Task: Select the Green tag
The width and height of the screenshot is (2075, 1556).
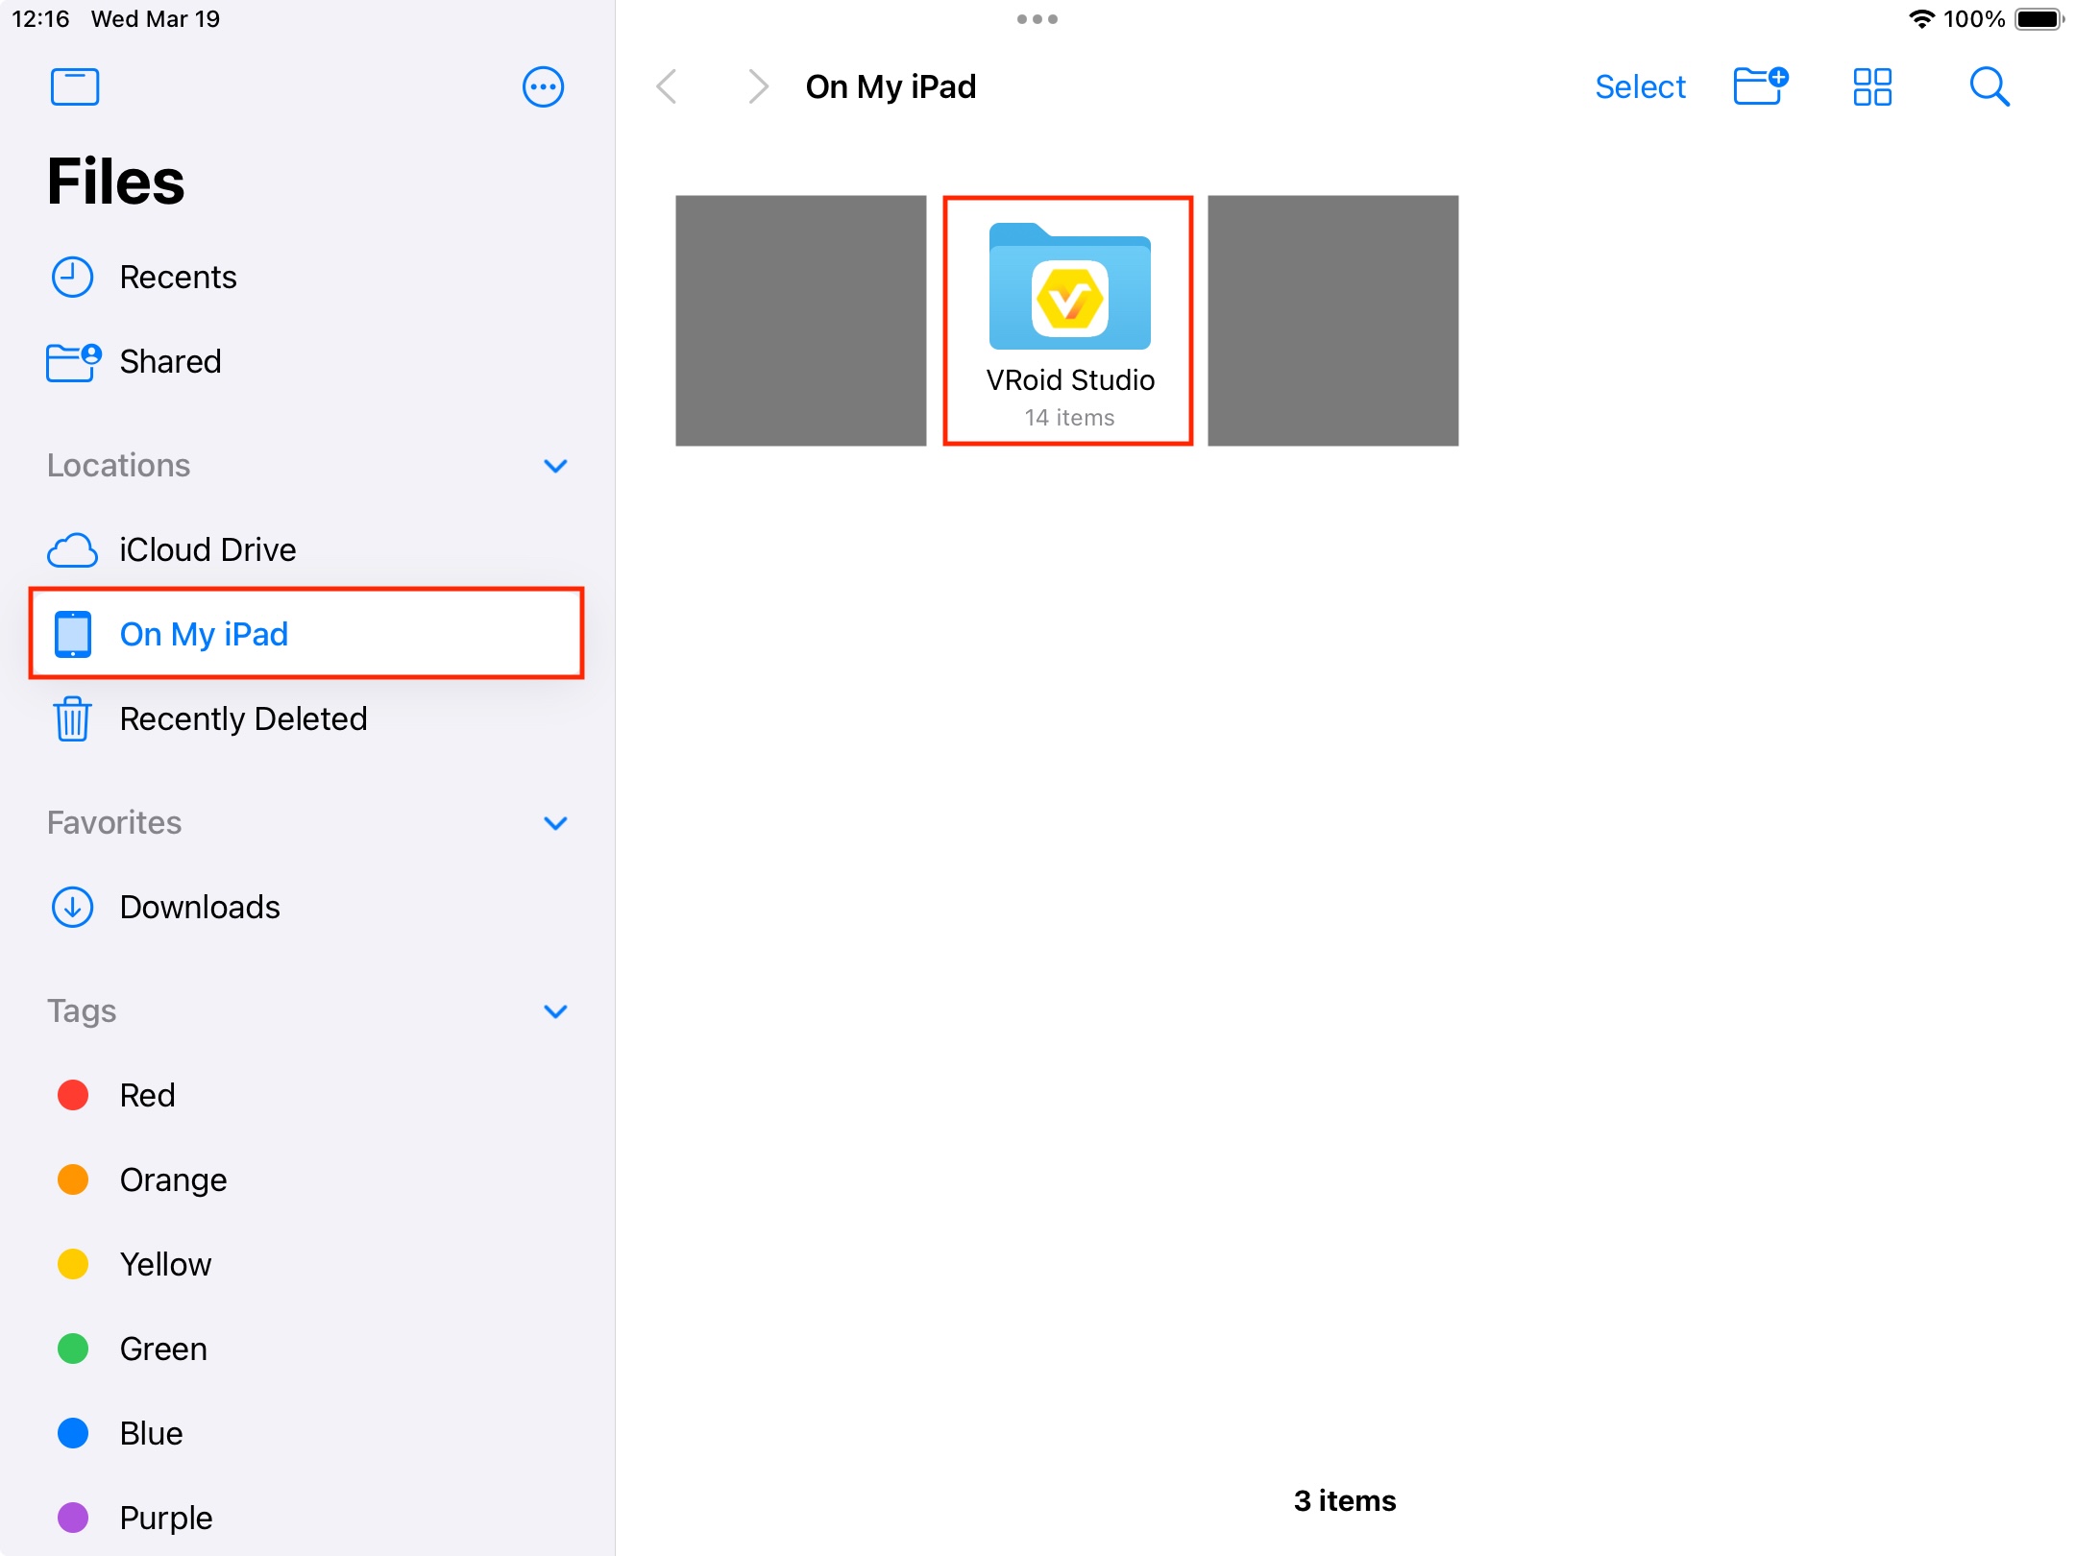Action: tap(307, 1349)
